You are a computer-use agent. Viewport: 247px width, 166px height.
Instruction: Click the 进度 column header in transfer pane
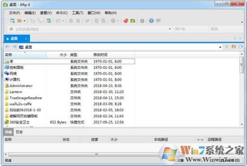(95, 140)
